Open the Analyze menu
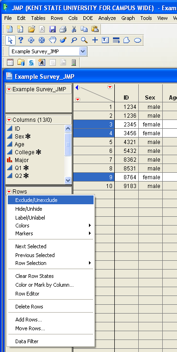 [x=107, y=18]
